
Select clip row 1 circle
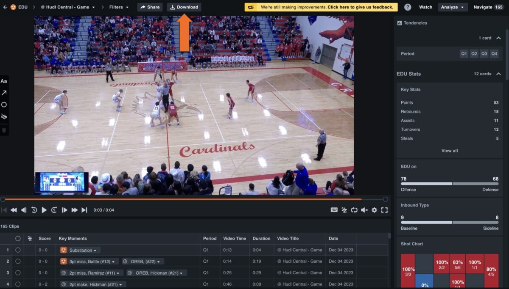click(18, 250)
